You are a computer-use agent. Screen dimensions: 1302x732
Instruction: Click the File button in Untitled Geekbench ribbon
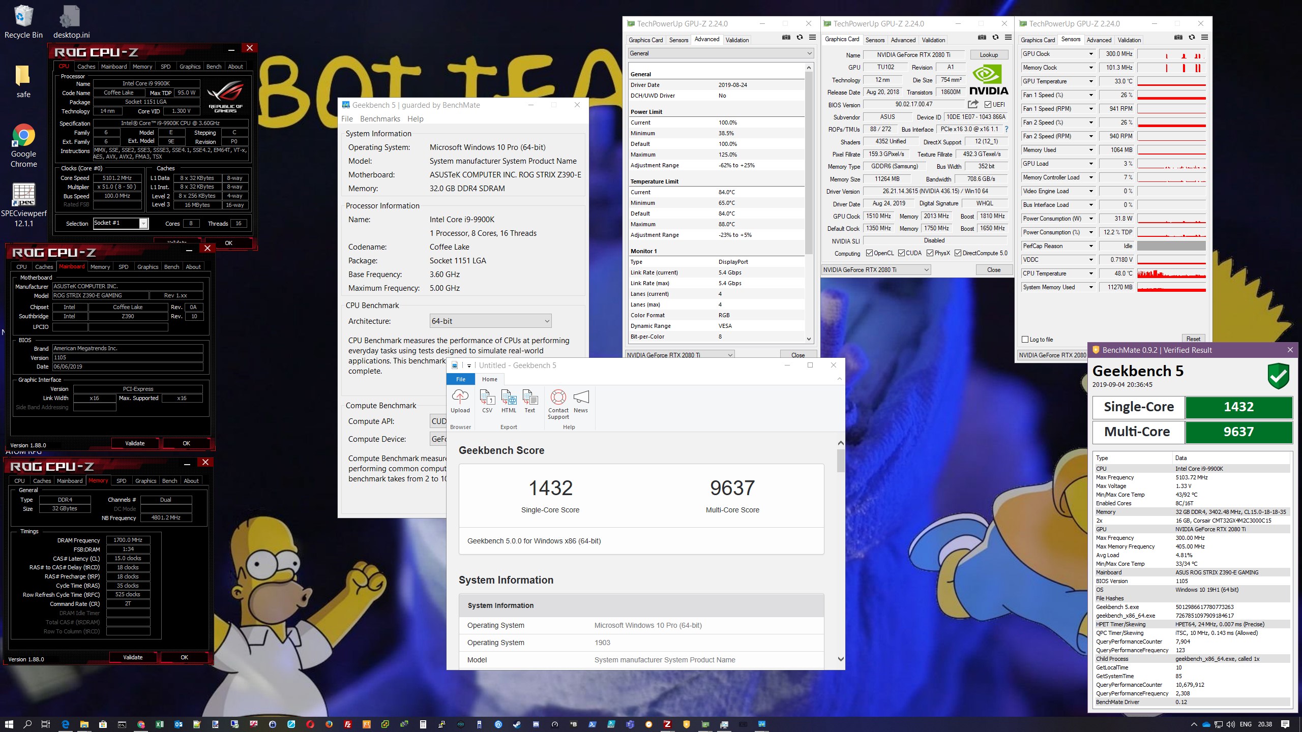coord(460,379)
